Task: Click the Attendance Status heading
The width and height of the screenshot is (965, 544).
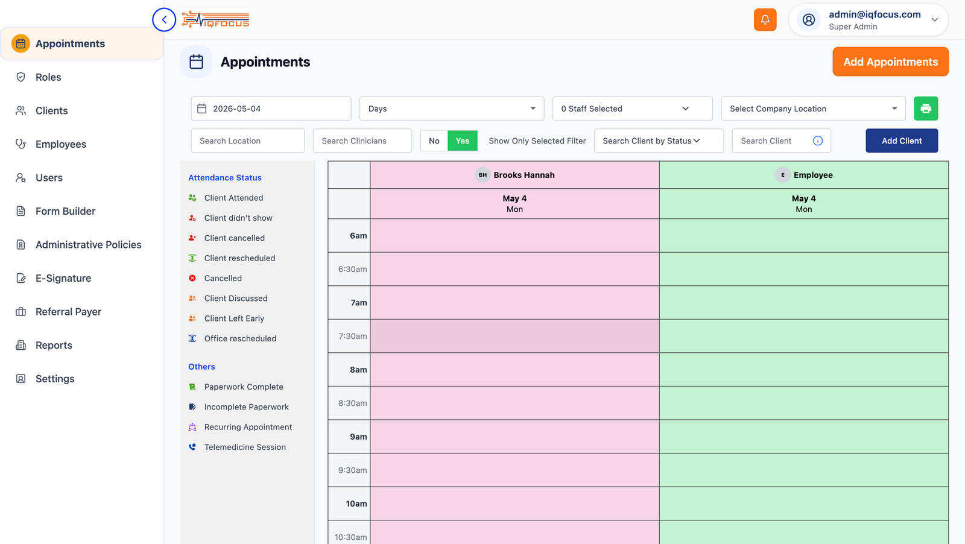Action: pyautogui.click(x=225, y=178)
